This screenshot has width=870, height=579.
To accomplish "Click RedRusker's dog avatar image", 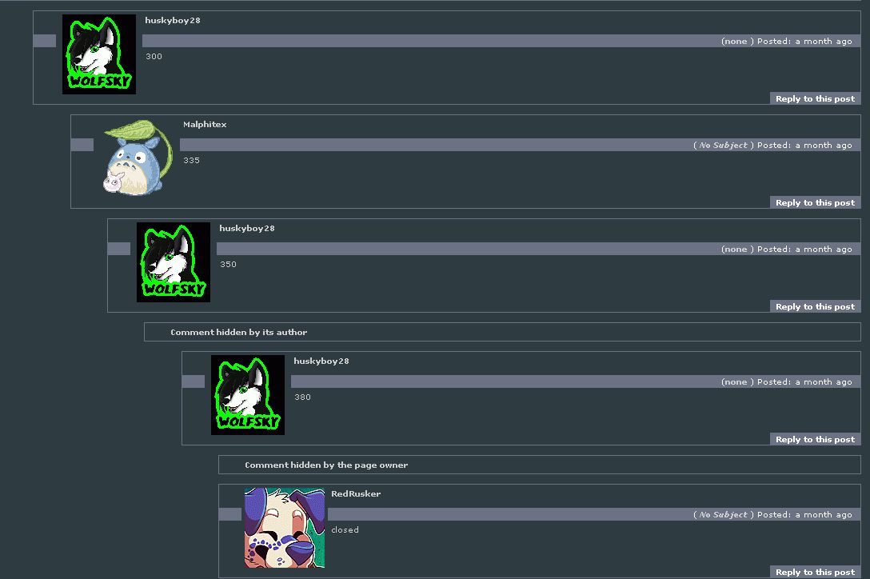I will (x=285, y=528).
